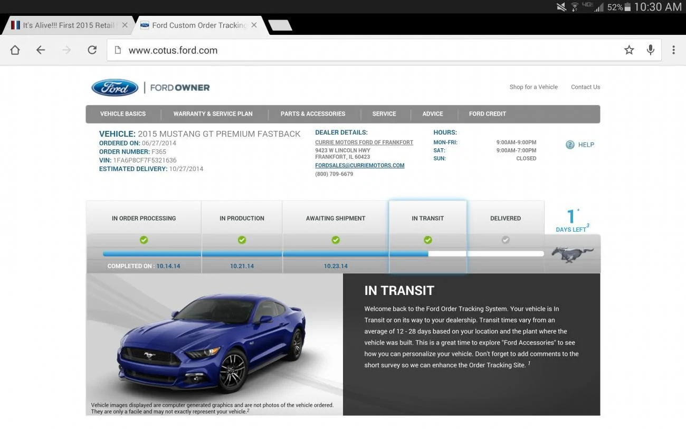
Task: Click the 1 DAYS LEFT counter
Action: coord(573,221)
